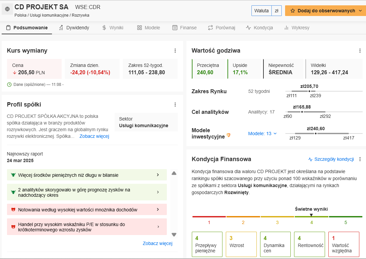
Task: Click the investment models range marker at zł240,60
Action: [316, 133]
